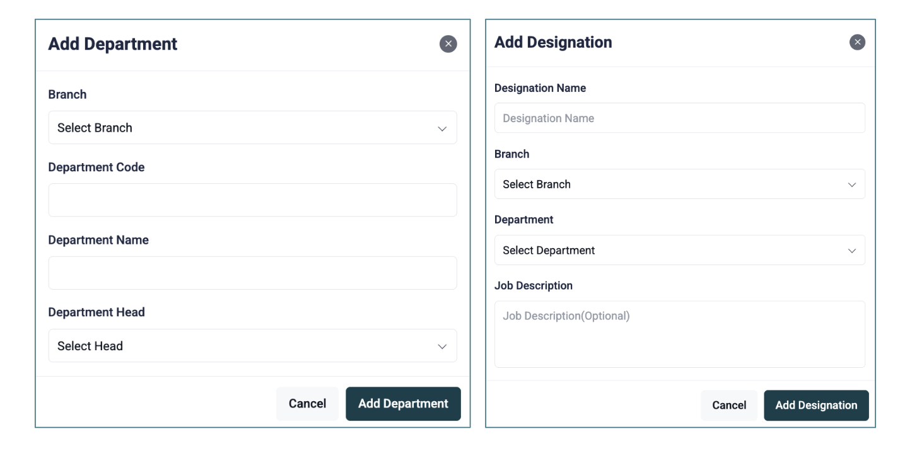Click the Job Description text area
The width and height of the screenshot is (917, 456).
point(679,334)
